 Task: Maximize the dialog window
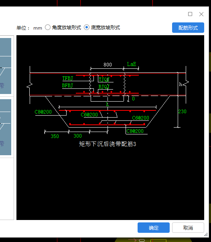point(190,14)
